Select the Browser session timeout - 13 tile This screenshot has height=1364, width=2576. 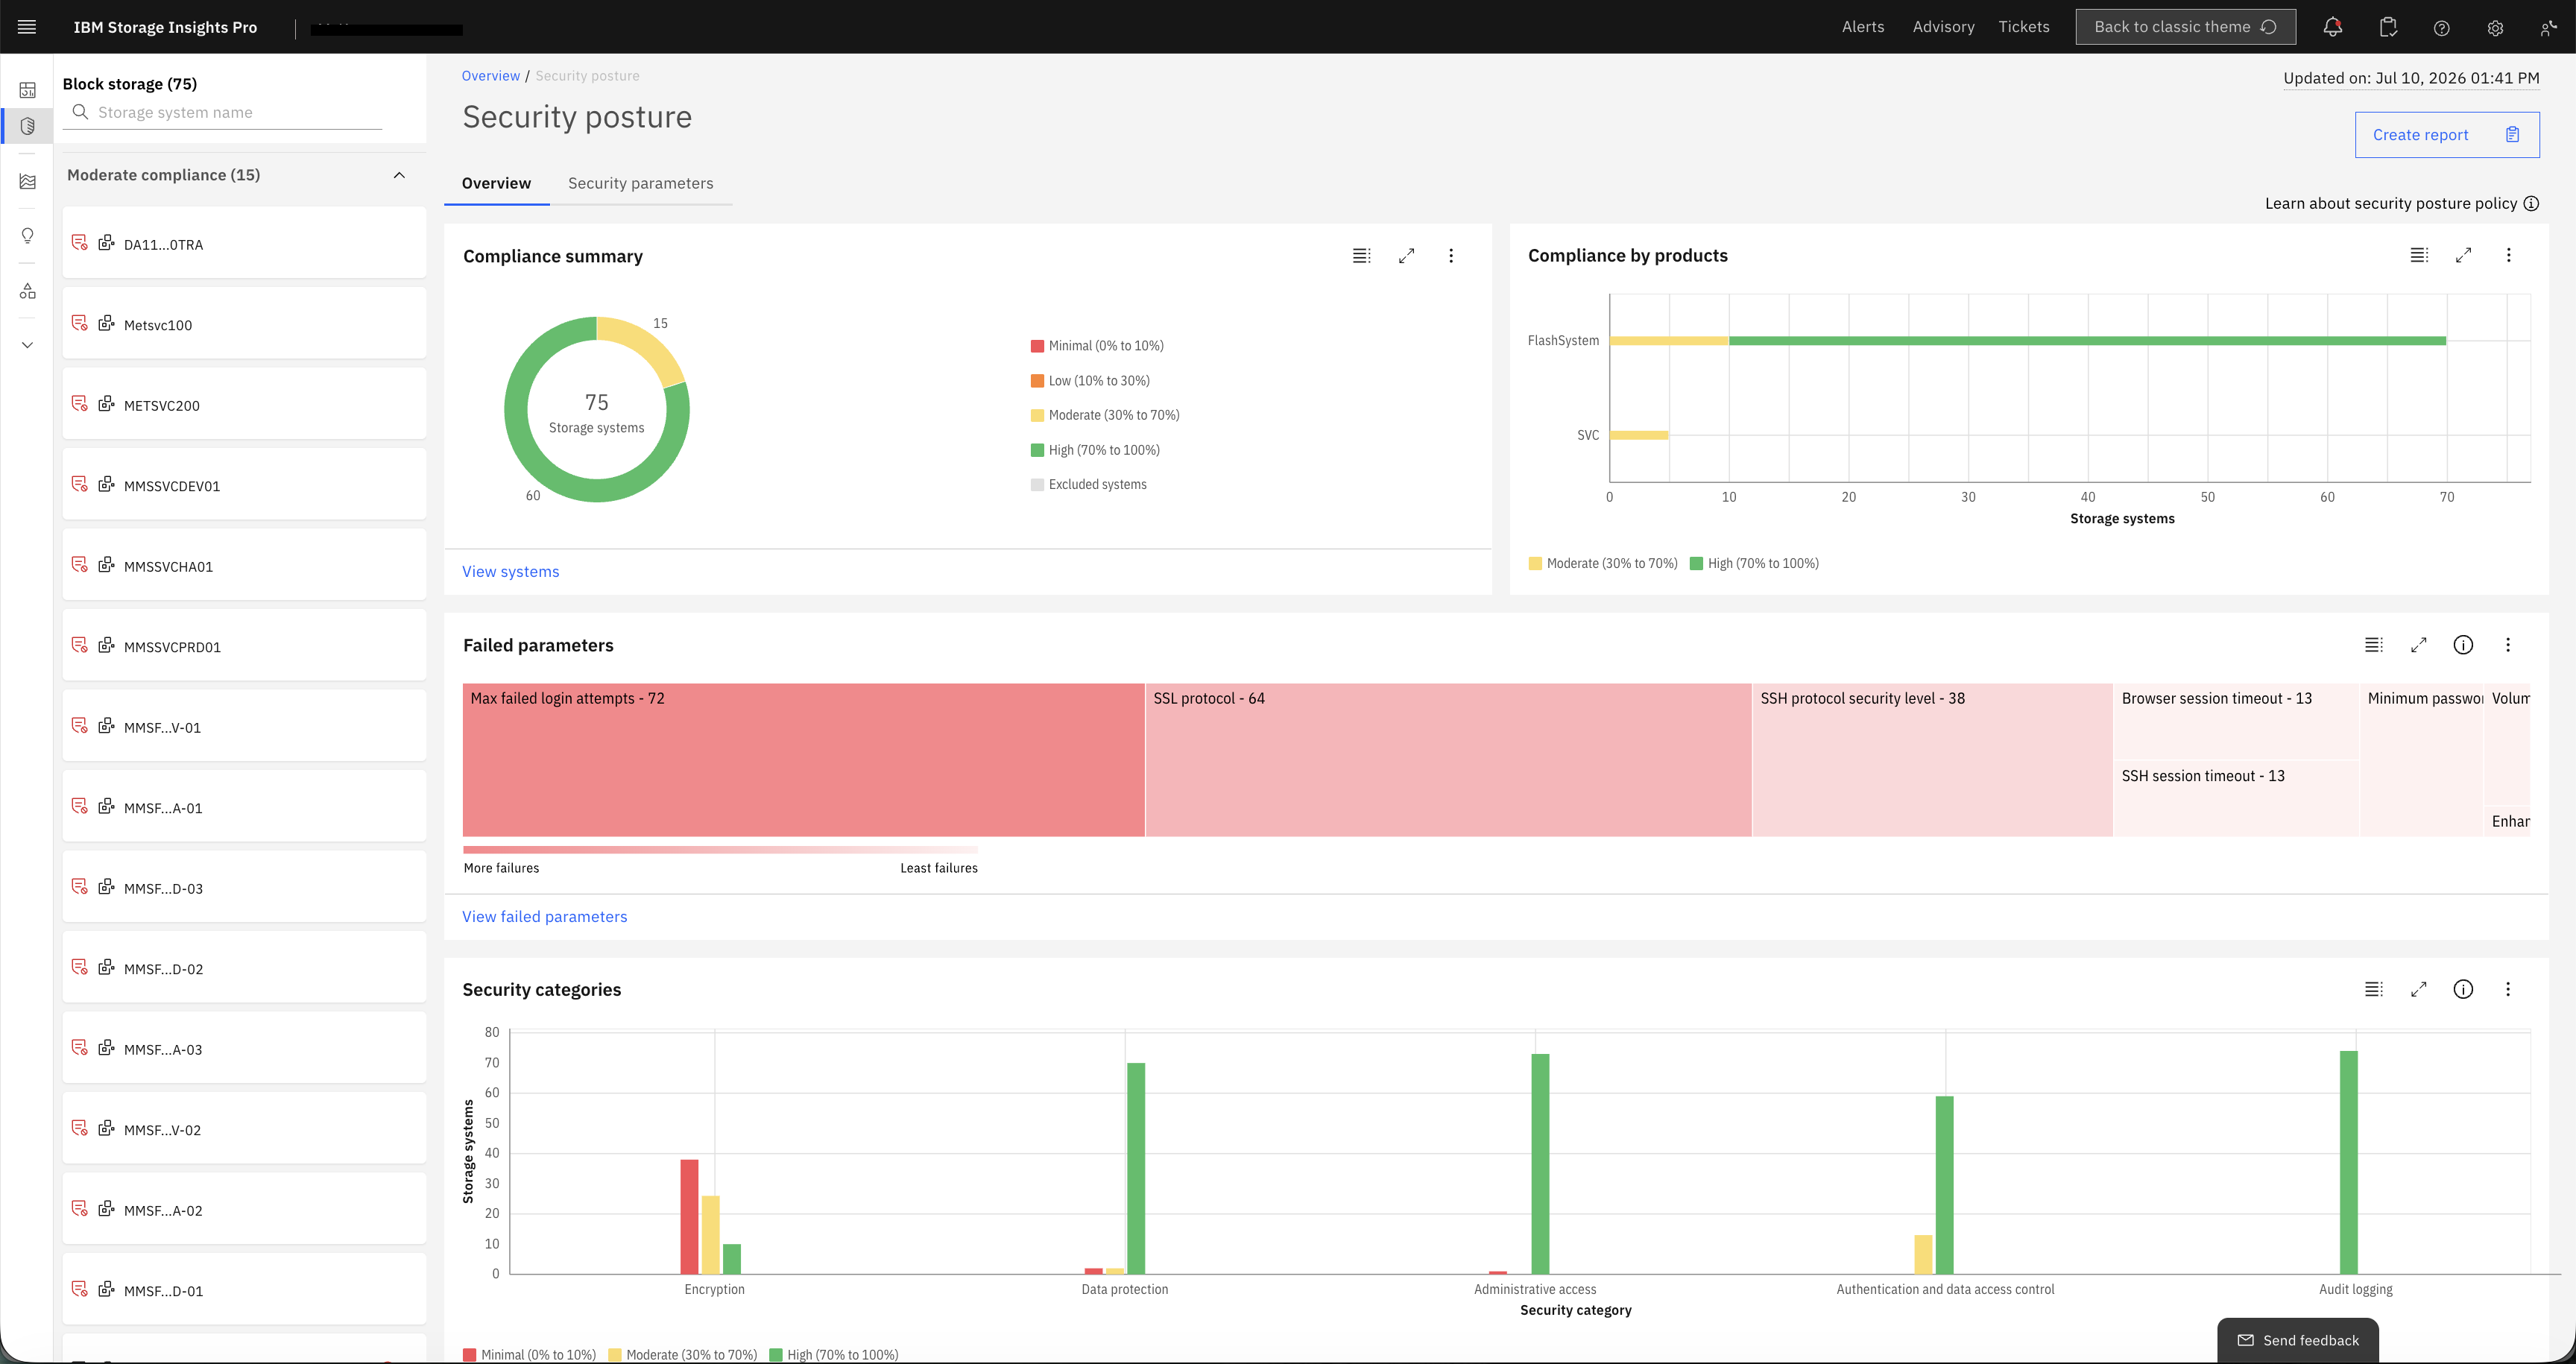(2236, 721)
